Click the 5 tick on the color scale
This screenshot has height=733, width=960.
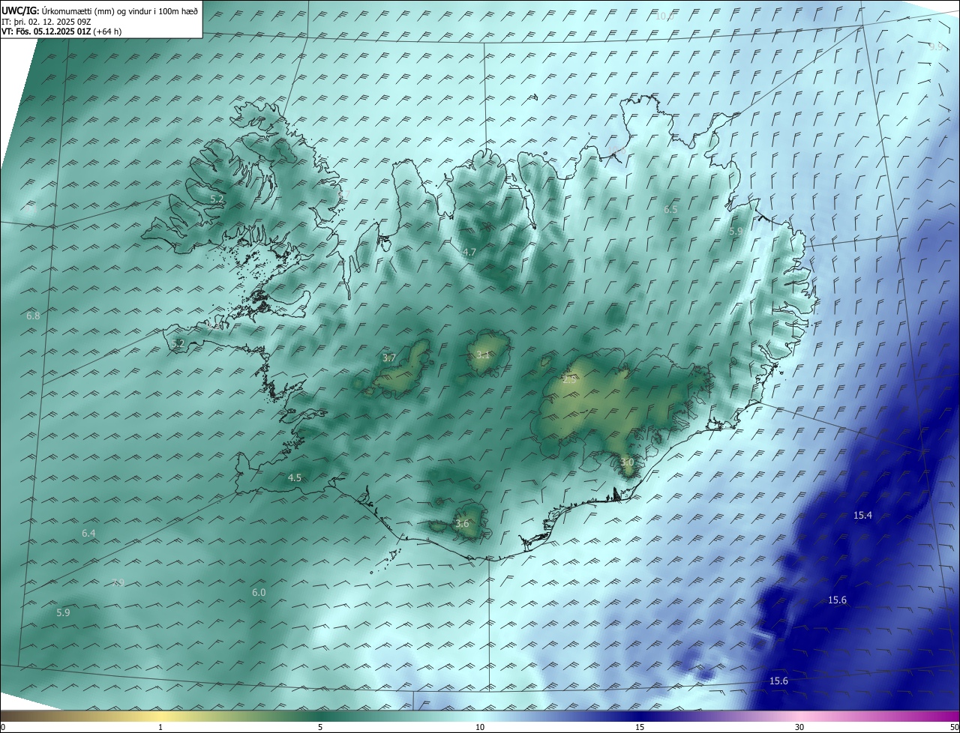[x=320, y=727]
